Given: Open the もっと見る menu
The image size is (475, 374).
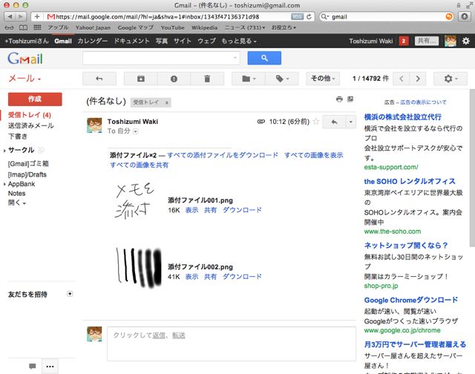Looking at the screenshot, I should pyautogui.click(x=239, y=41).
